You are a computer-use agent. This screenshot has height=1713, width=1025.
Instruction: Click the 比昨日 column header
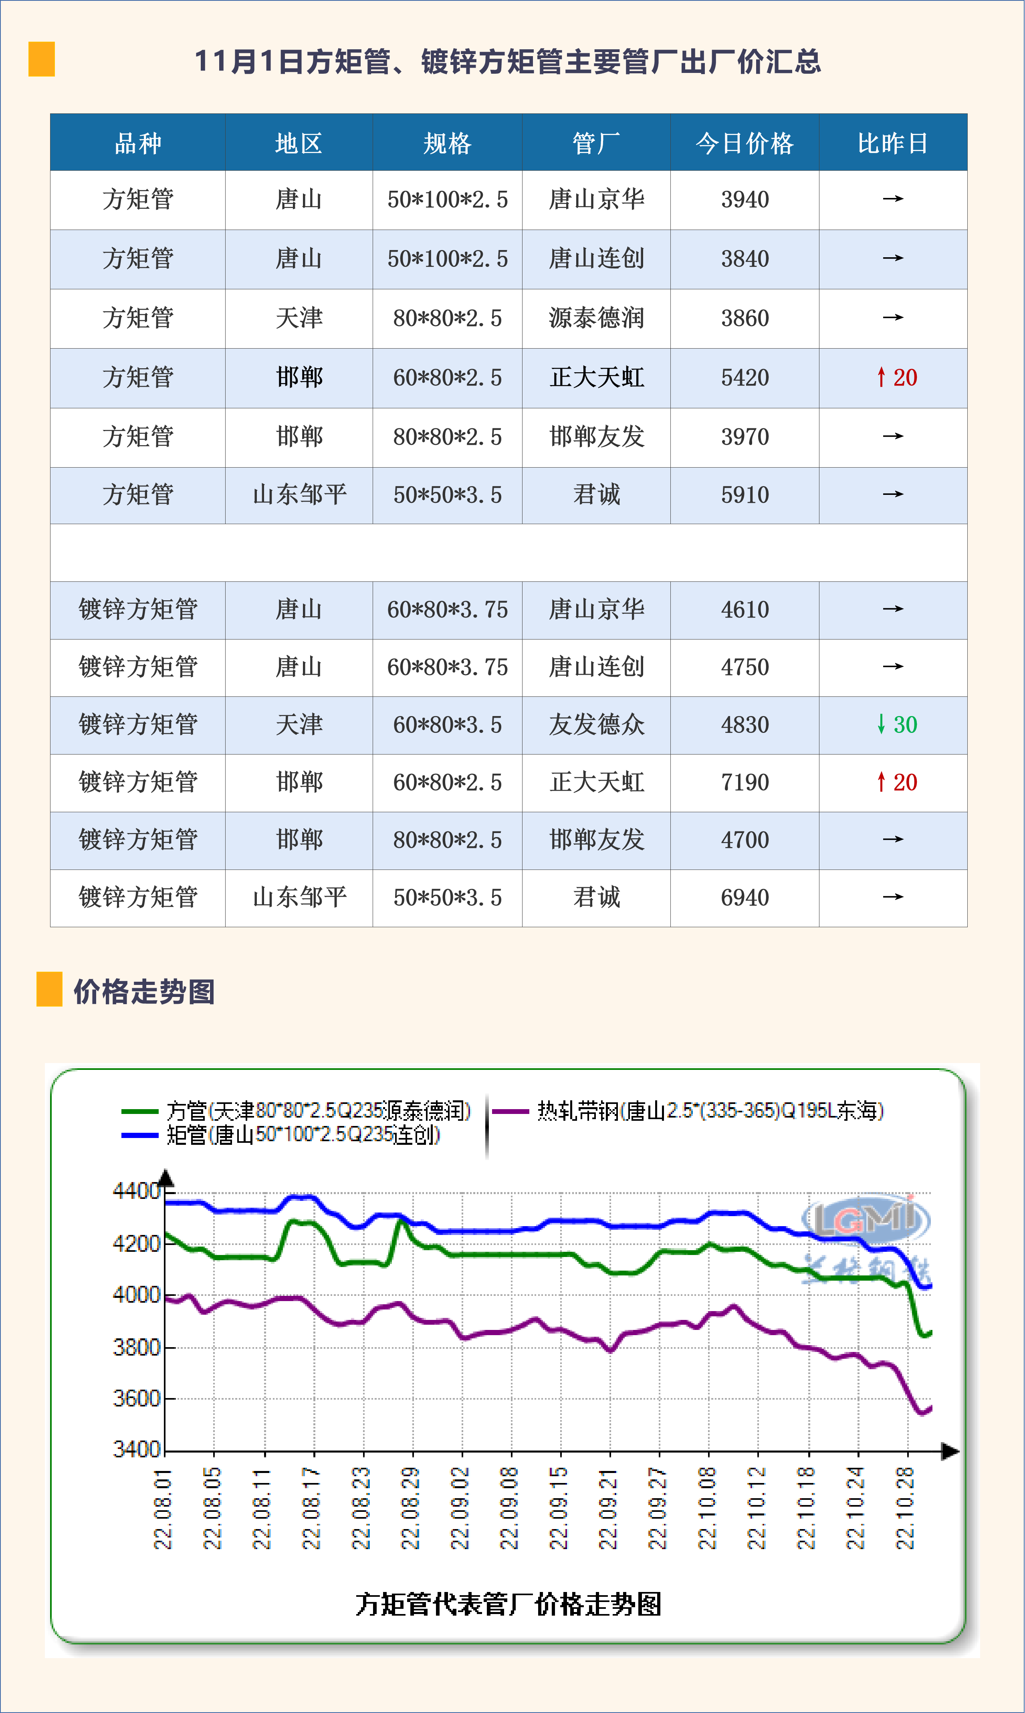click(892, 143)
